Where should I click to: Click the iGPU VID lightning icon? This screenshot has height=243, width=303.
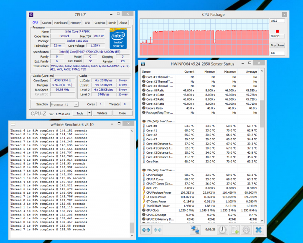pyautogui.click(x=144, y=188)
